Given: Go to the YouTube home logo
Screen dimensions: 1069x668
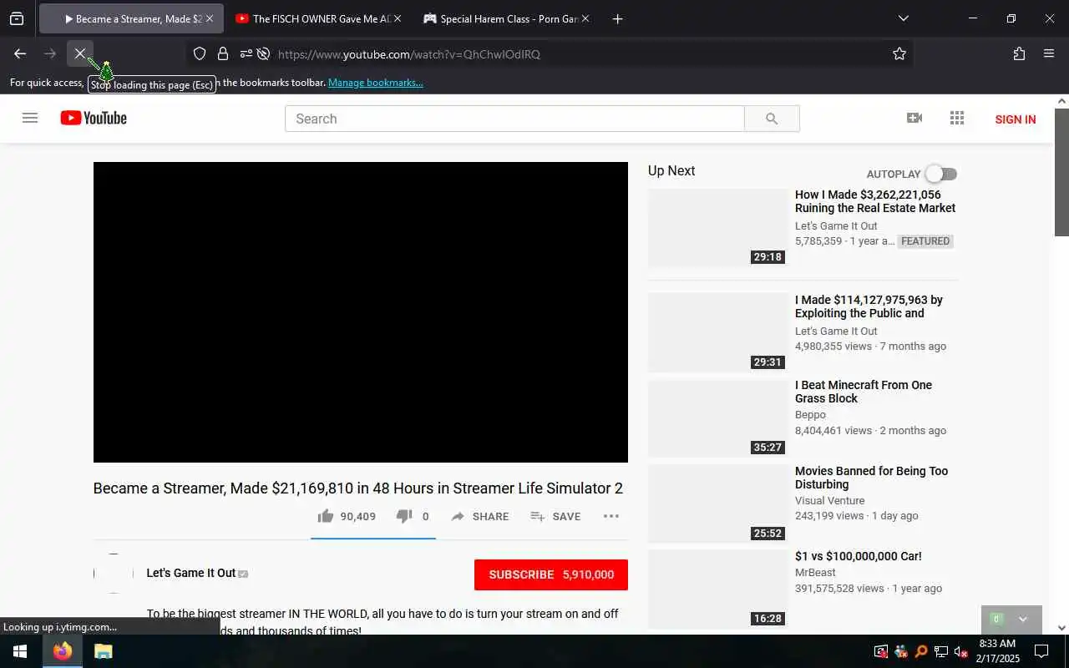Looking at the screenshot, I should click(x=94, y=118).
